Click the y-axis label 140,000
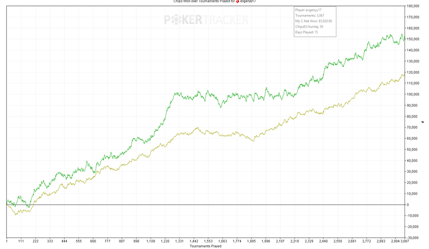The height and width of the screenshot is (249, 429). point(413,50)
